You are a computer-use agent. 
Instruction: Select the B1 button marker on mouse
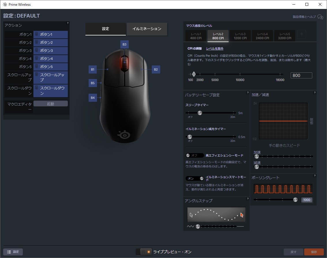pos(93,69)
